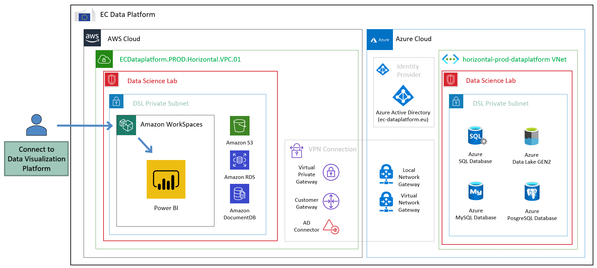Select the Azure PostgreSQL Database elephant icon
The width and height of the screenshot is (597, 268).
tap(532, 191)
